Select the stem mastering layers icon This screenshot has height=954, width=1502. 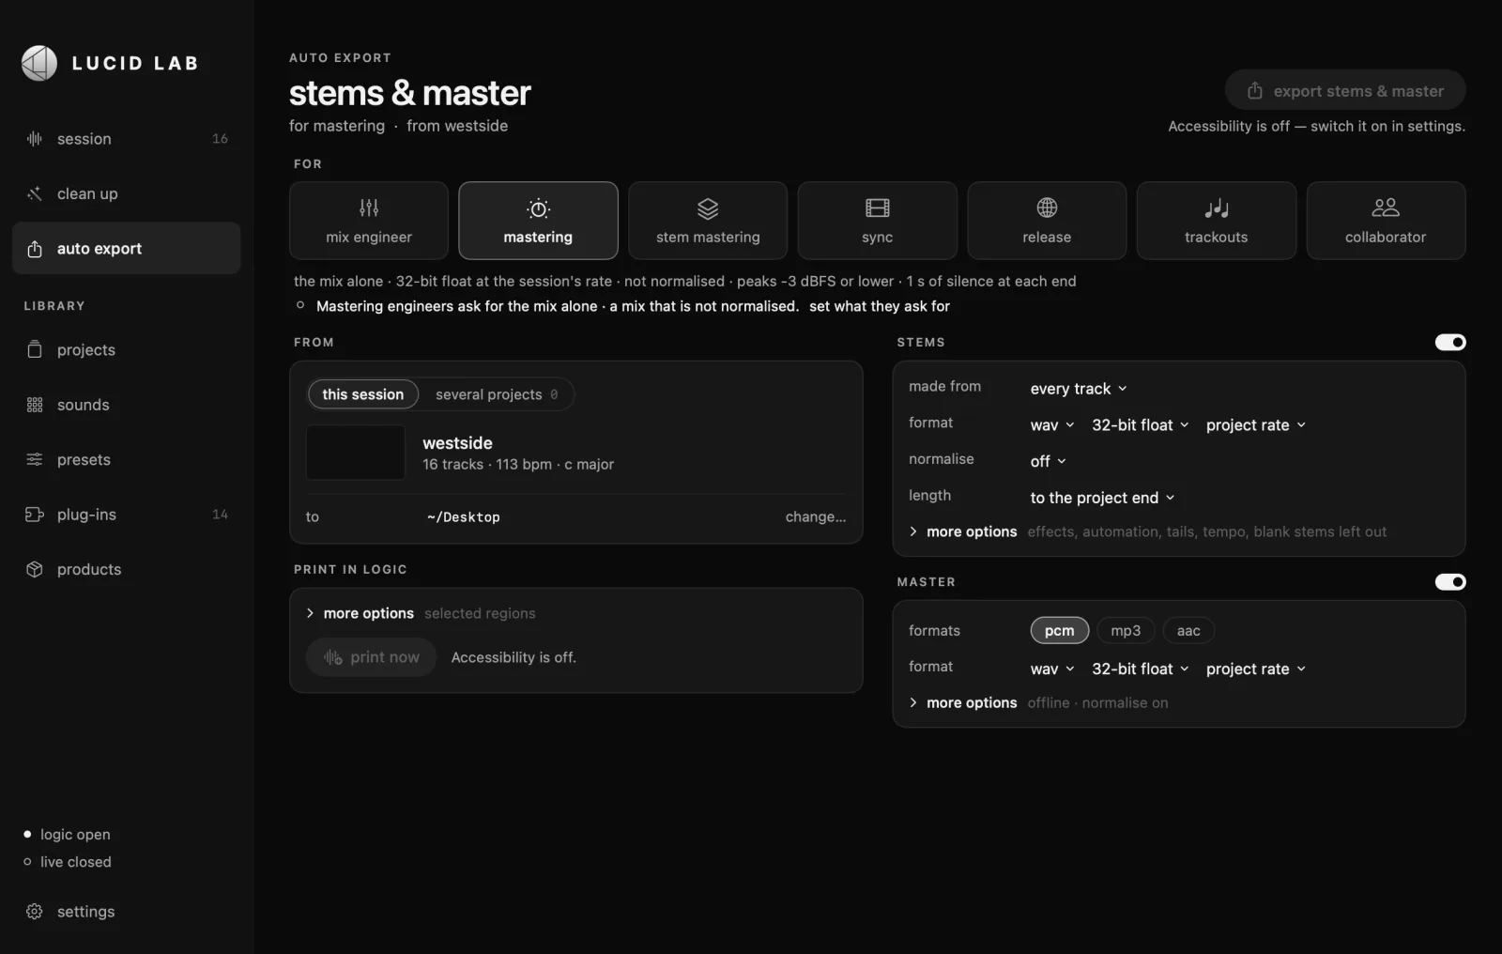(708, 208)
